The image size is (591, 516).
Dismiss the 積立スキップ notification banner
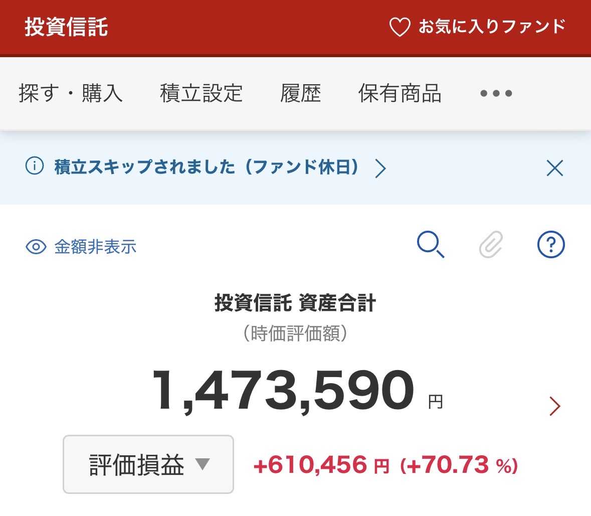click(x=555, y=167)
